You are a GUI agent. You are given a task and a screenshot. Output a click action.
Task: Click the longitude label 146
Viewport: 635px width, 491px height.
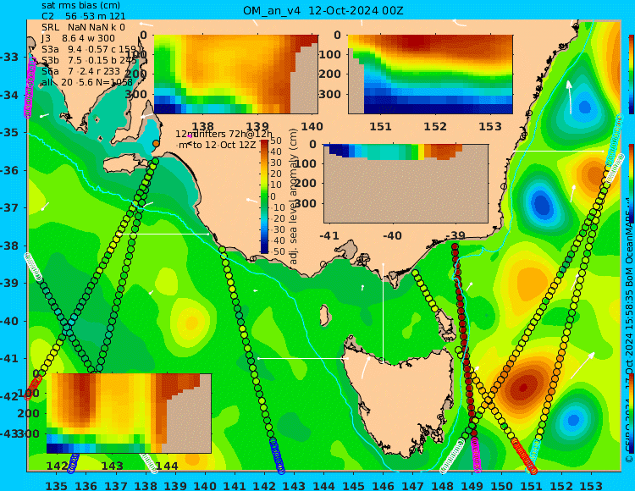383,486
